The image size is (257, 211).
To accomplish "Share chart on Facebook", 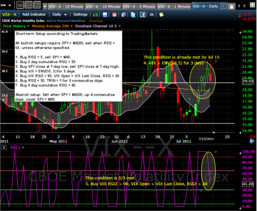I will pyautogui.click(x=142, y=14).
